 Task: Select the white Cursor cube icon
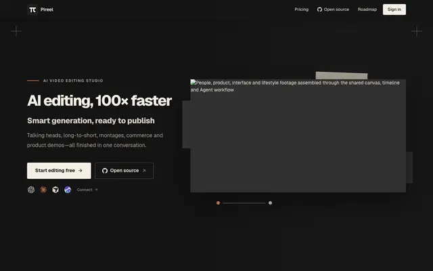coord(55,190)
